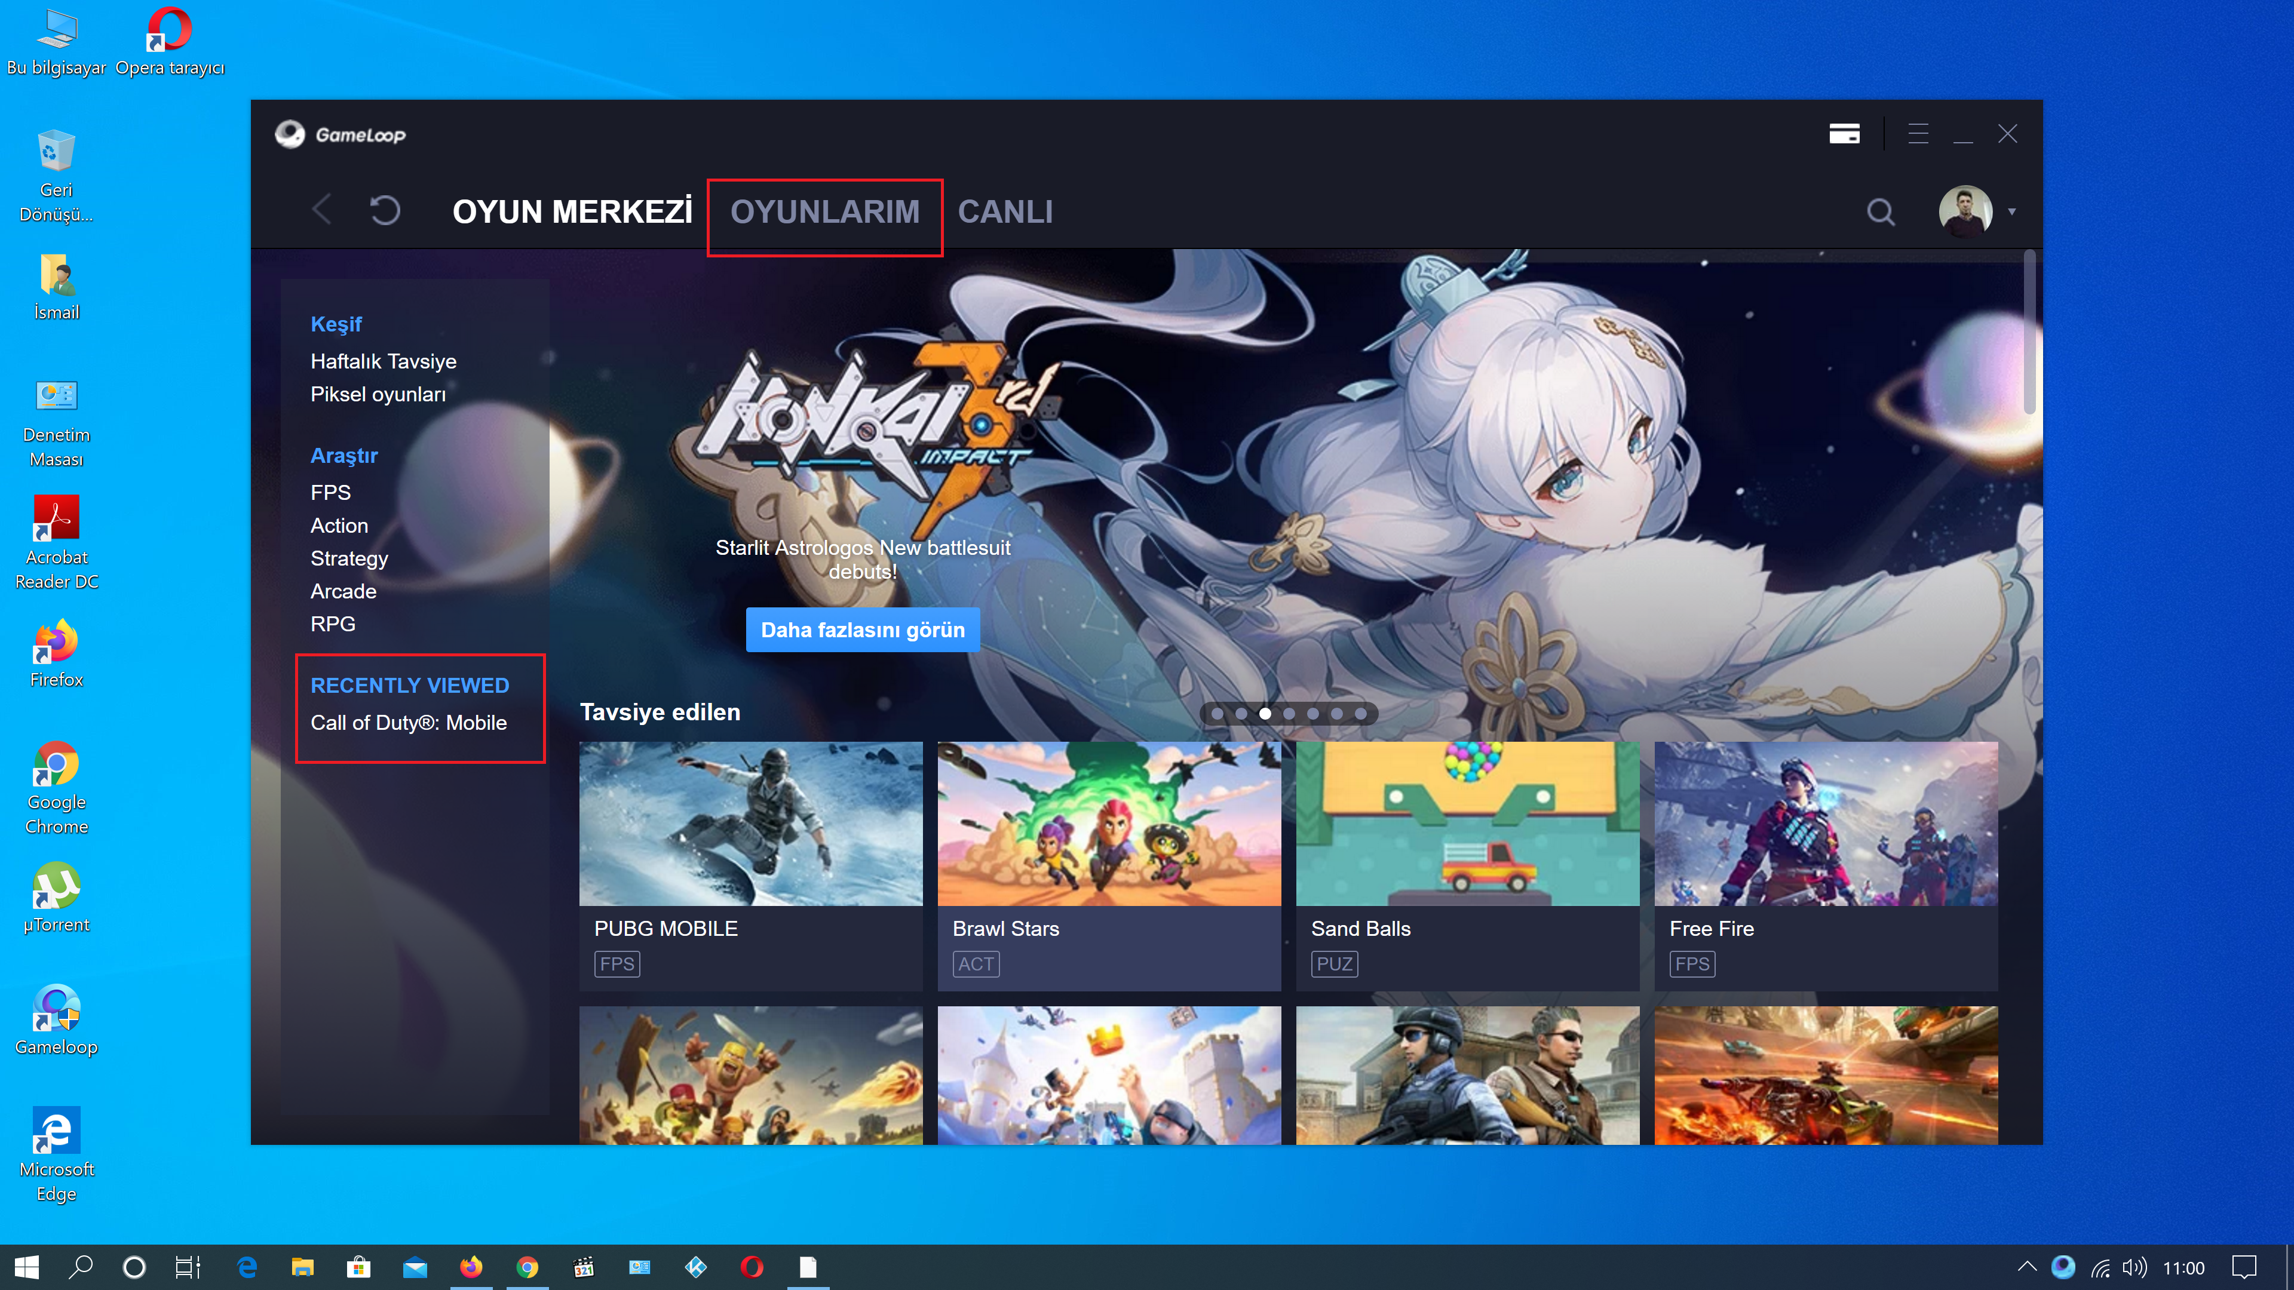Select the third banner carousel dot
Screen dimensions: 2294x1290
click(1265, 713)
